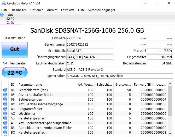
Task: Click the SMART table scroll up arrow
Action: 170,84
